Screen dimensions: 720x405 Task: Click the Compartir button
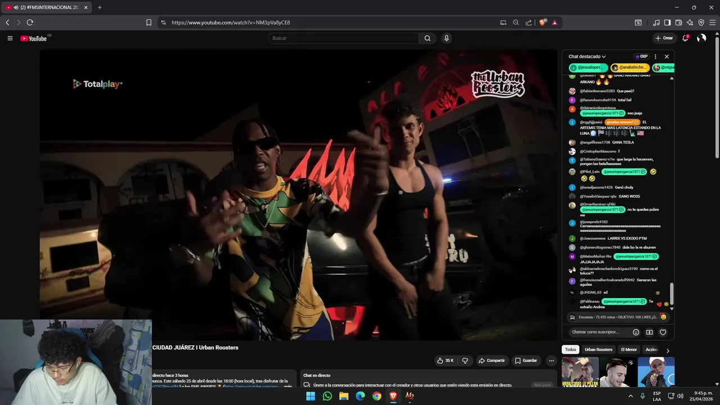pos(492,361)
